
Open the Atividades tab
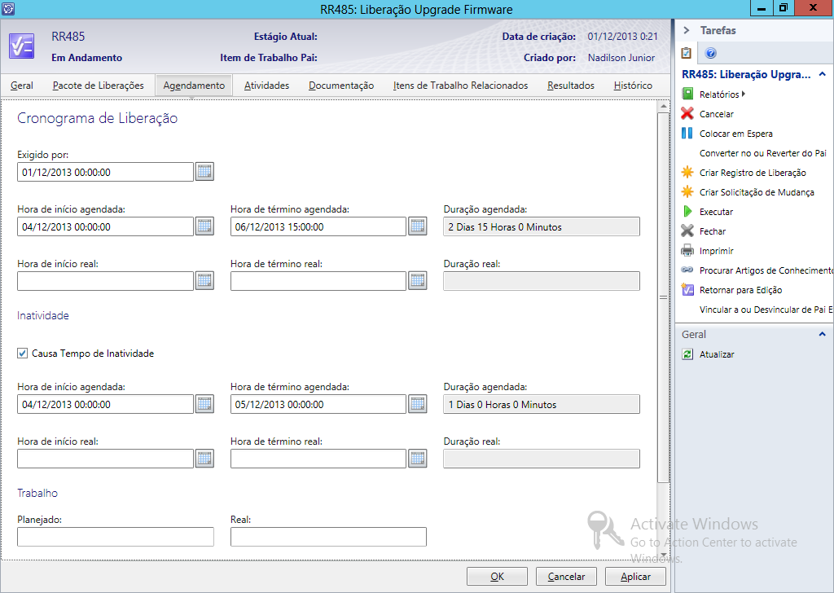(266, 85)
